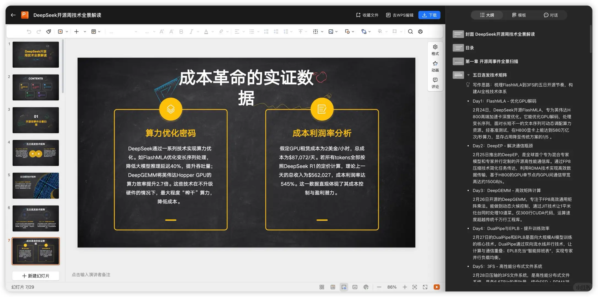598x297 pixels.
Task: Open the font color dropdown arrow
Action: (213, 32)
